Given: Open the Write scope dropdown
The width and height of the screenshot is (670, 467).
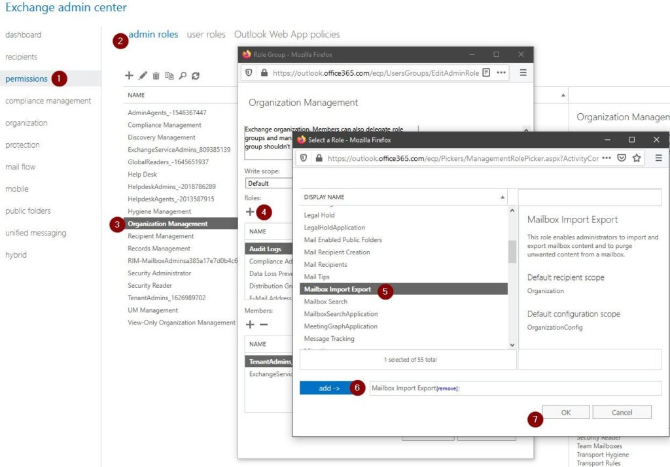Looking at the screenshot, I should (x=268, y=184).
